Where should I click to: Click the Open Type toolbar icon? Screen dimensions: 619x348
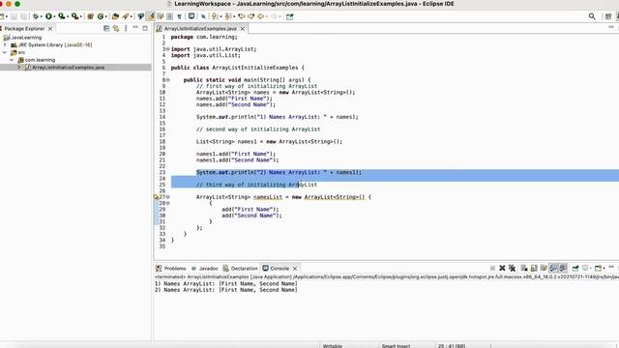point(115,16)
